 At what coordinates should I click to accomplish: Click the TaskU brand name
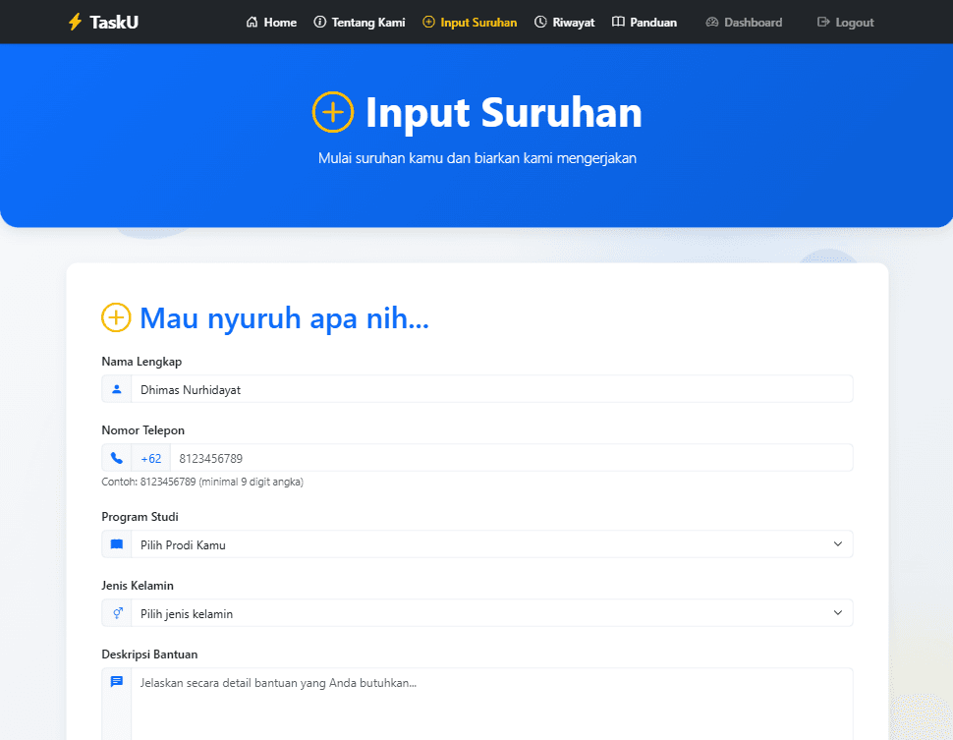point(114,22)
